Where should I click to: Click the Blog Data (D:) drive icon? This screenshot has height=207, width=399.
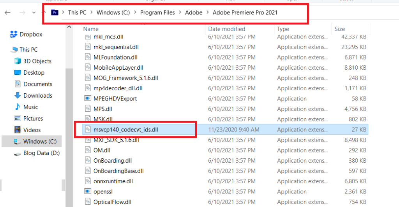[x=18, y=154]
